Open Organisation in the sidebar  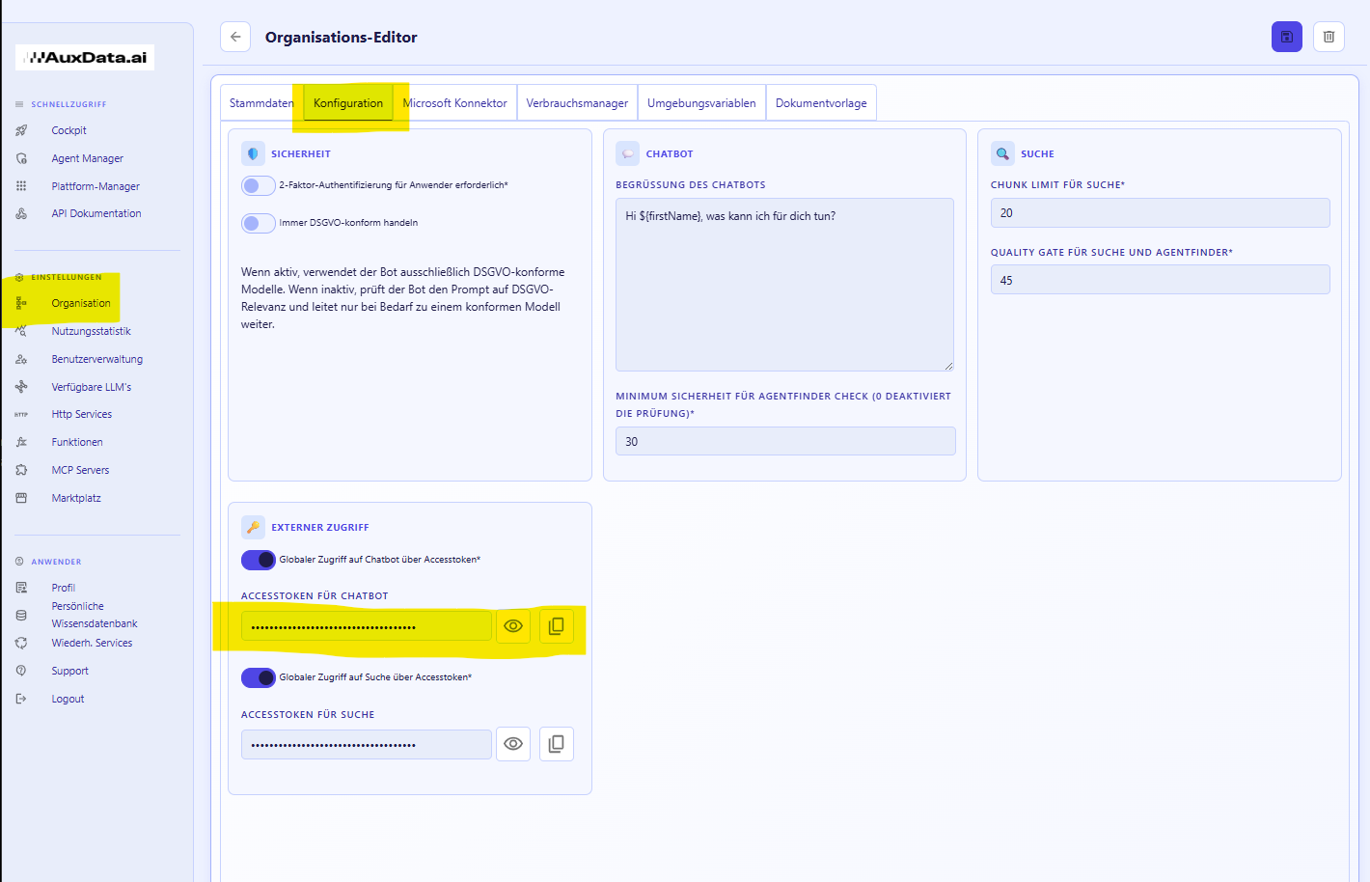[x=81, y=303]
